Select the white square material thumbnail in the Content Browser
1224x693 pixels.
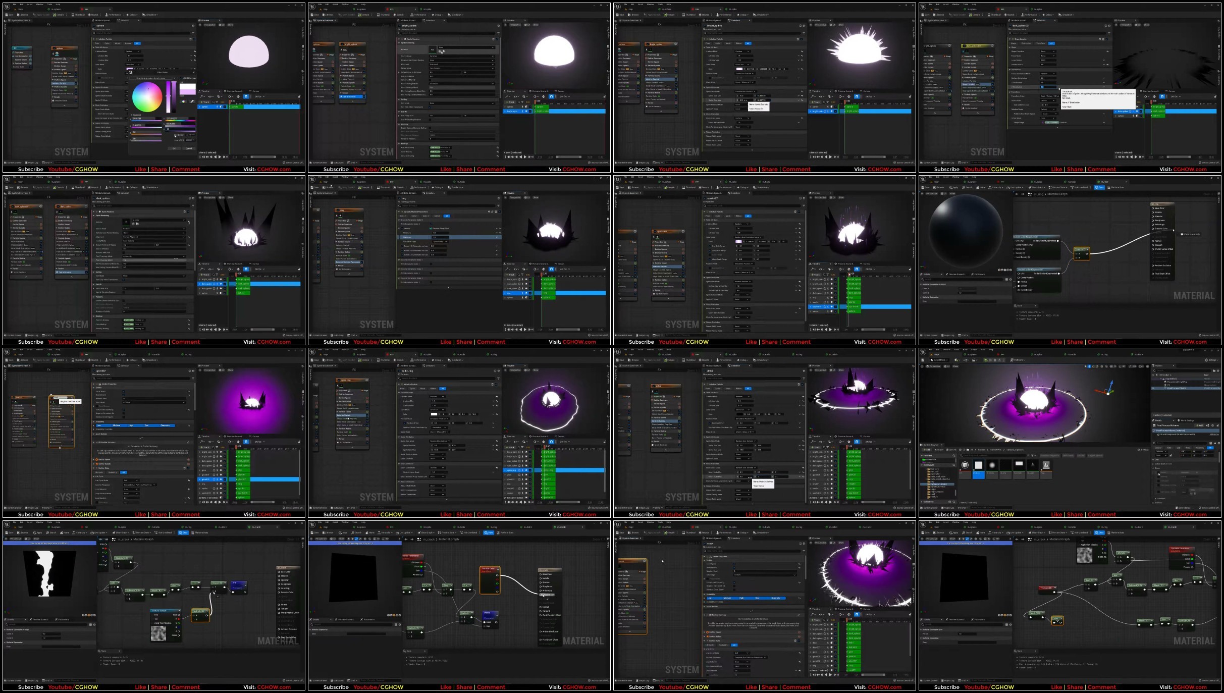(979, 465)
